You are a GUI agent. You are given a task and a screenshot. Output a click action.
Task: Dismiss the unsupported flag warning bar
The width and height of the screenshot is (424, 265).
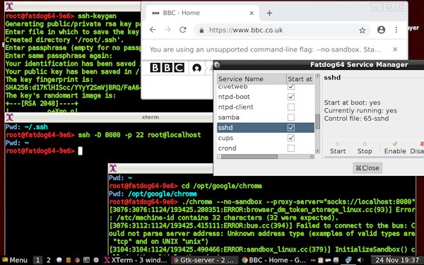pos(395,49)
